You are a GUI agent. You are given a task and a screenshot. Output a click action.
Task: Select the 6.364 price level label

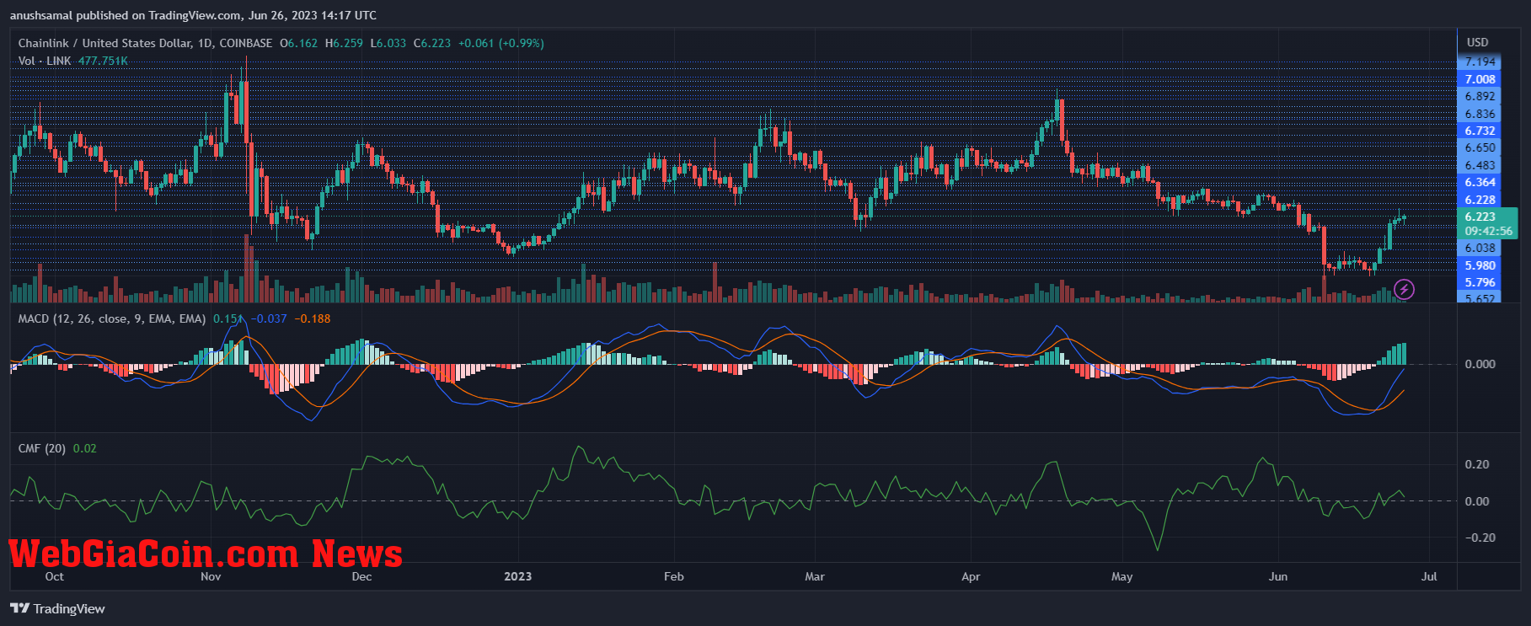click(1480, 182)
